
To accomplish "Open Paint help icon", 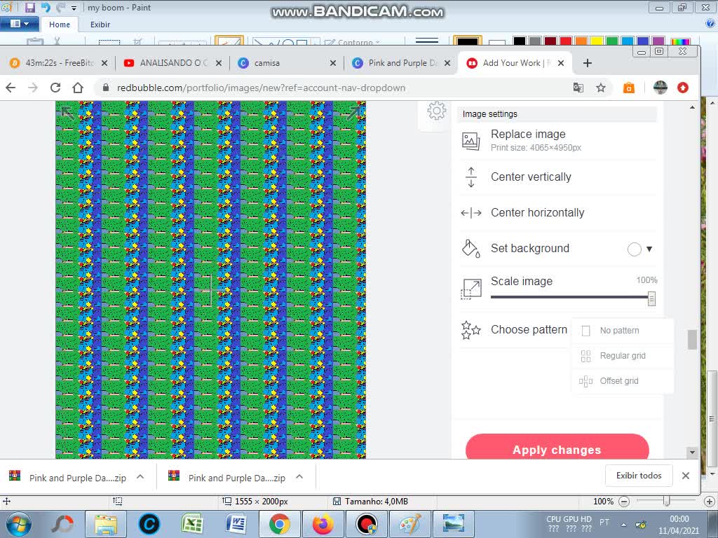I will [711, 23].
